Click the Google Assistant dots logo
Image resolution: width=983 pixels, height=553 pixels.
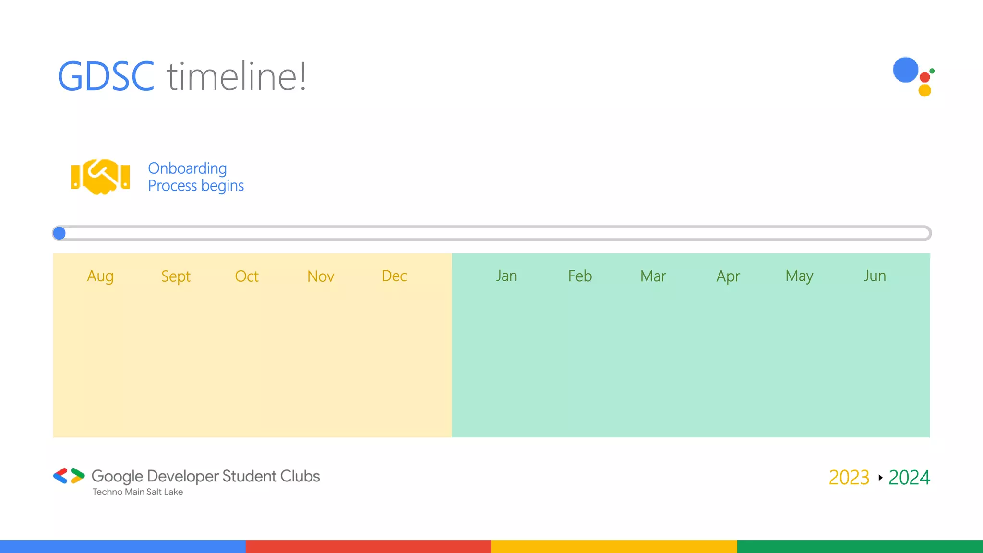coord(913,76)
